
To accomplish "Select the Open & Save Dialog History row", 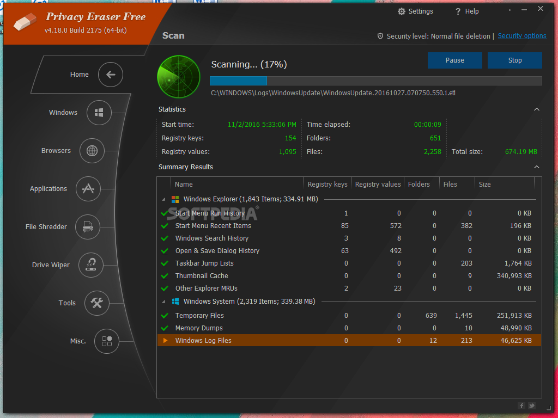I will (349, 251).
